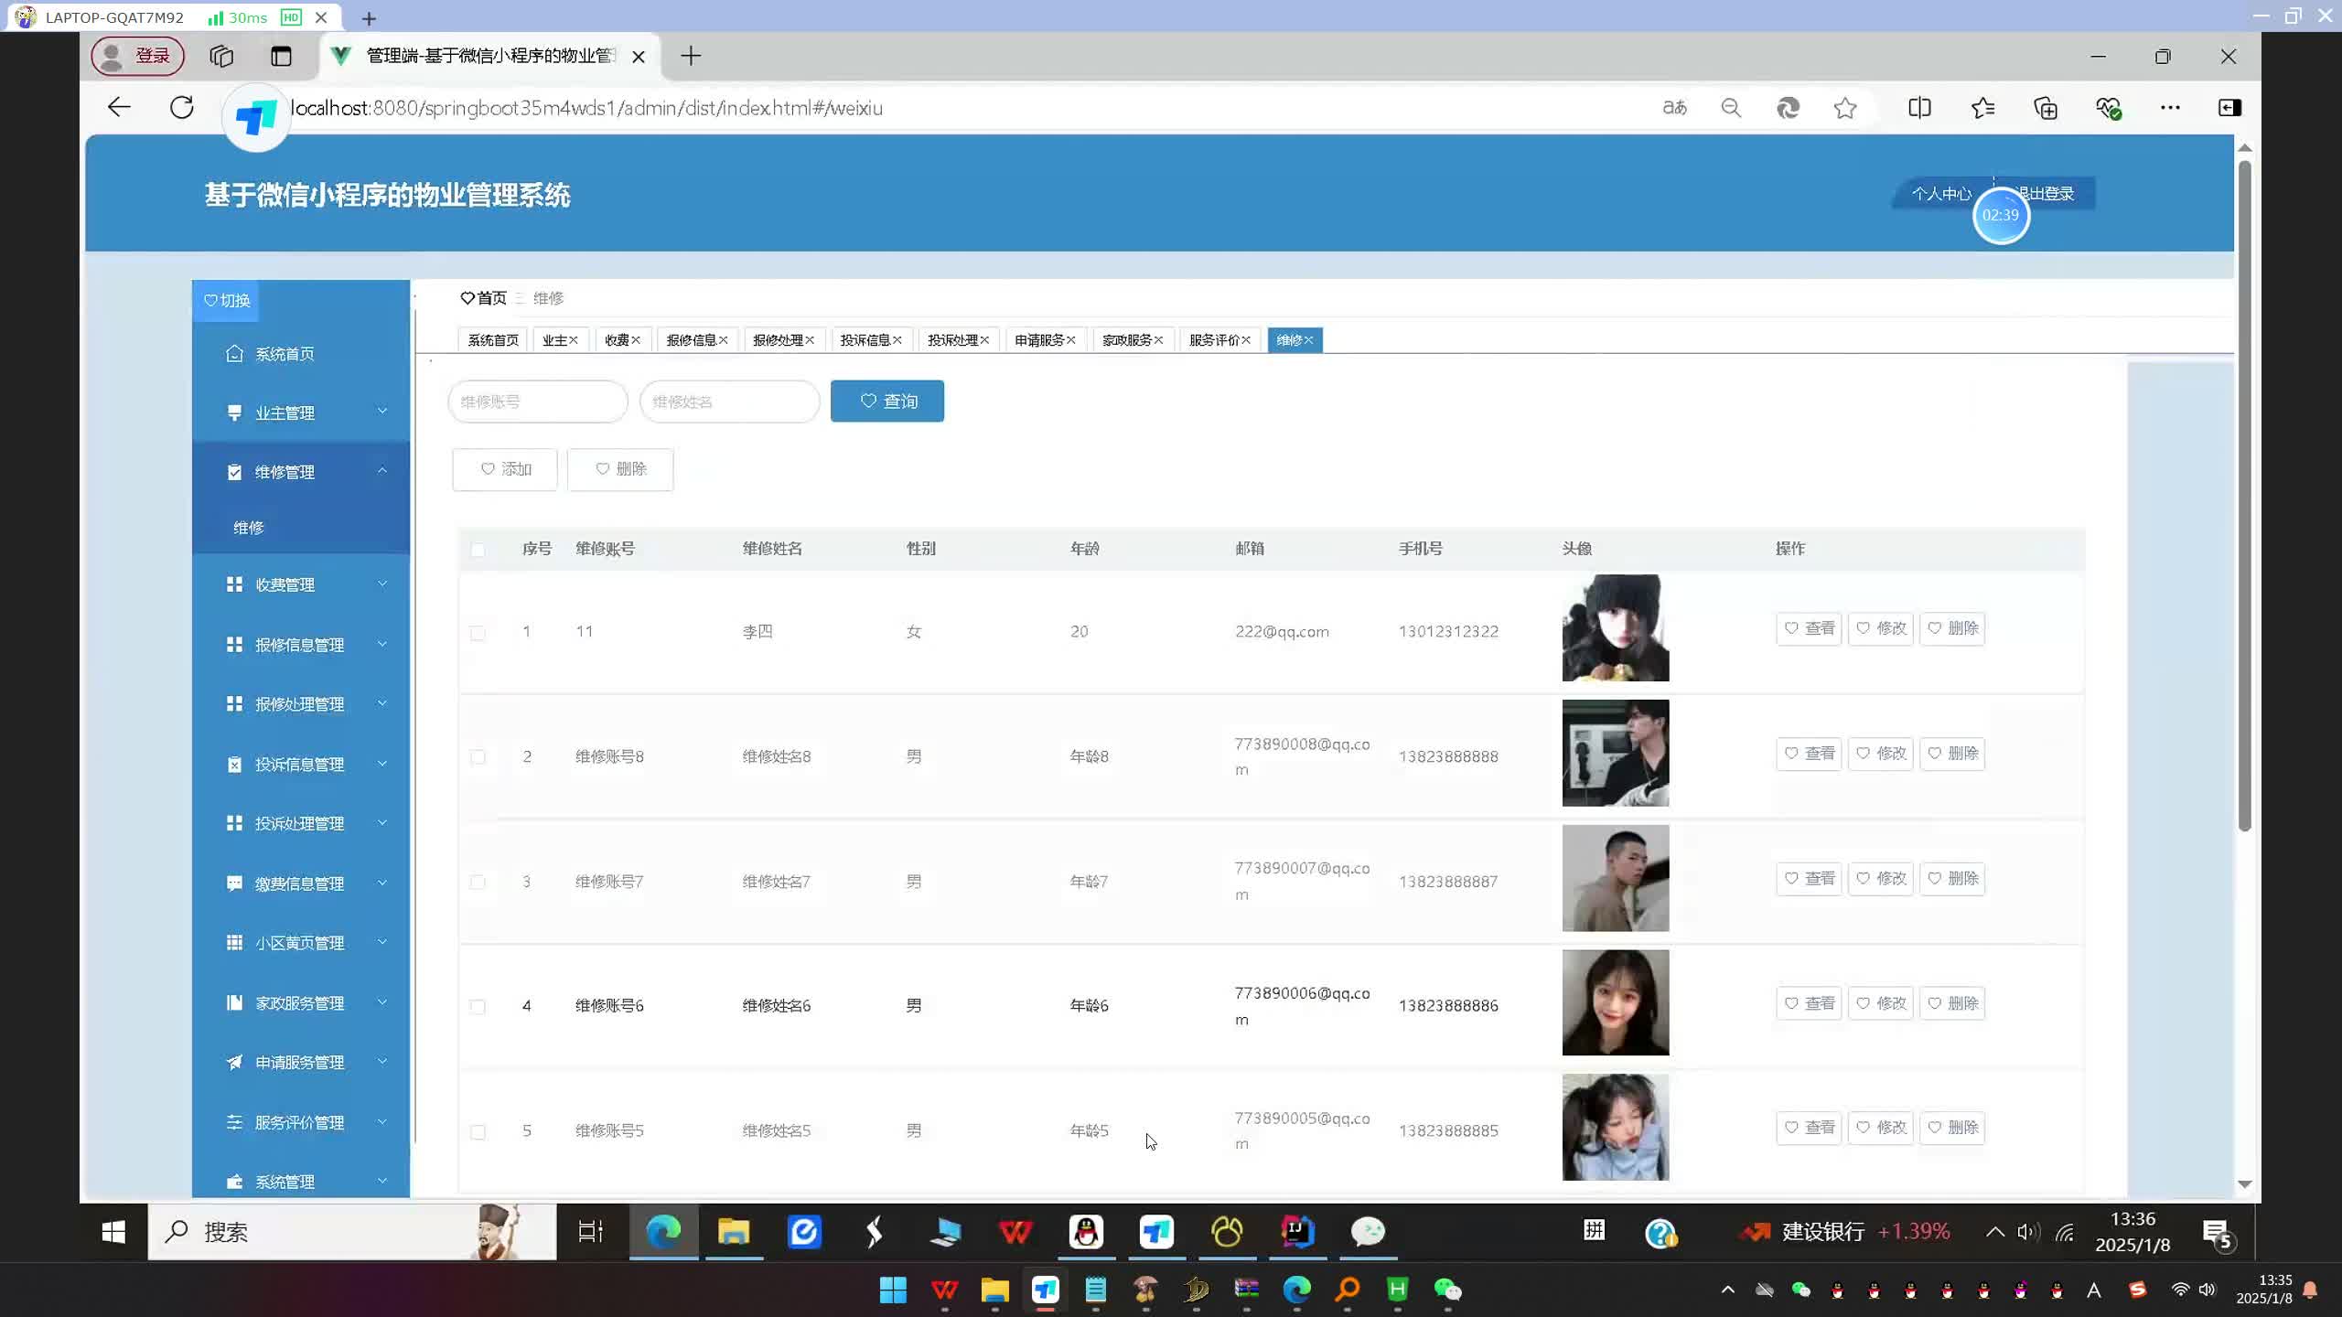Open QQ penguin icon in taskbar
The image size is (2342, 1317).
(x=1086, y=1232)
